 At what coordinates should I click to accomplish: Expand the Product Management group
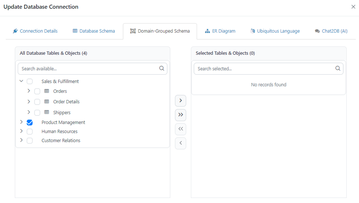point(21,122)
